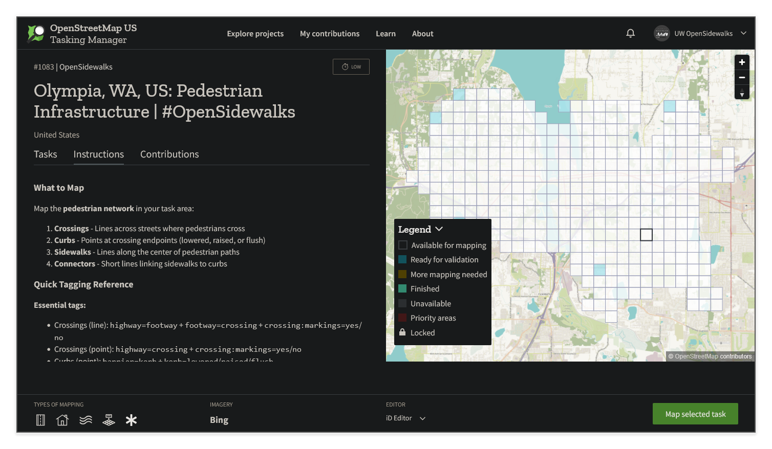Reset map bearing with compass control

(742, 92)
